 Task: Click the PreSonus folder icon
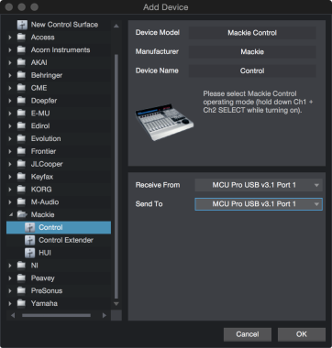coord(21,291)
